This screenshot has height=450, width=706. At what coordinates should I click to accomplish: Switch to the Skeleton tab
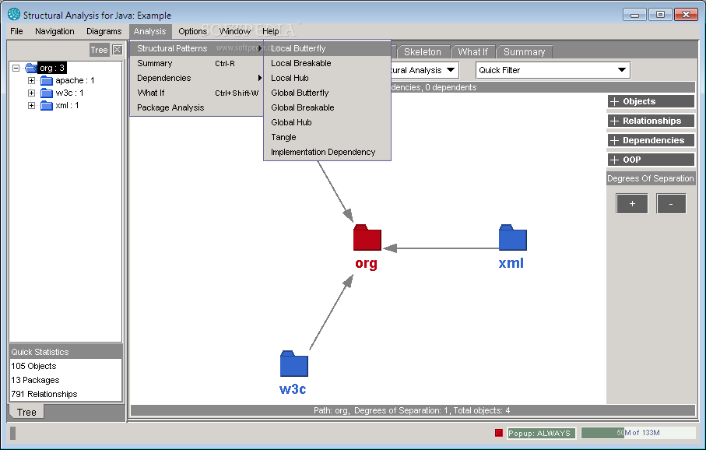click(x=423, y=52)
